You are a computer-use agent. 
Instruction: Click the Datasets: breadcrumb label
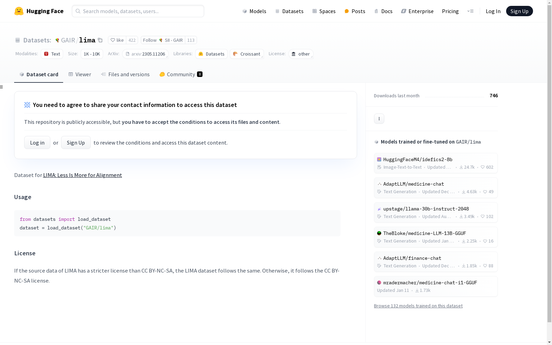(x=37, y=40)
